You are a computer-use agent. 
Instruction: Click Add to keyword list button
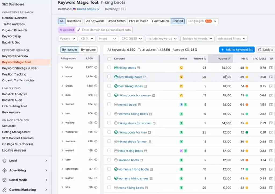click(x=237, y=50)
